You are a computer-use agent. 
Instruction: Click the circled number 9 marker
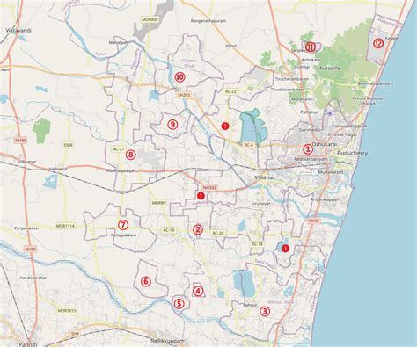point(172,125)
